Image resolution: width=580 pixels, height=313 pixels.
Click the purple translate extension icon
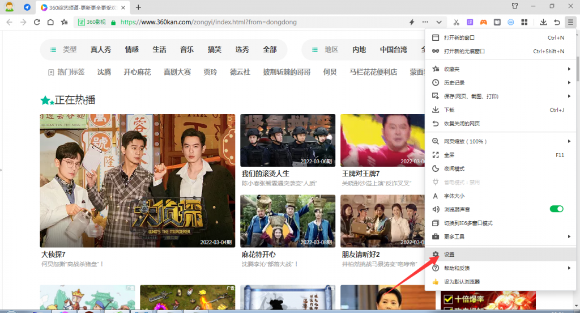coord(470,22)
